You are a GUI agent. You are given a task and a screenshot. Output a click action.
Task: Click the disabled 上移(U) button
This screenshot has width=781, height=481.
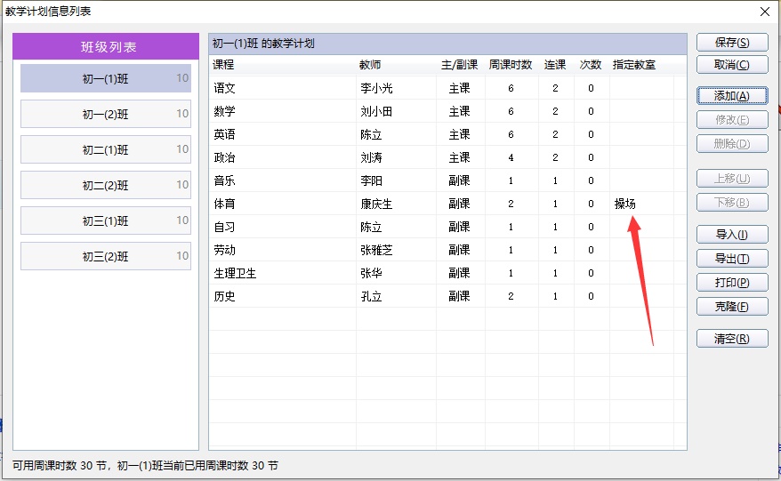pyautogui.click(x=732, y=178)
